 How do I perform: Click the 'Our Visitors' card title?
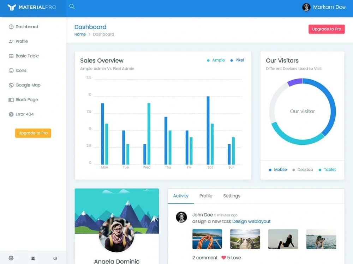[x=282, y=61]
